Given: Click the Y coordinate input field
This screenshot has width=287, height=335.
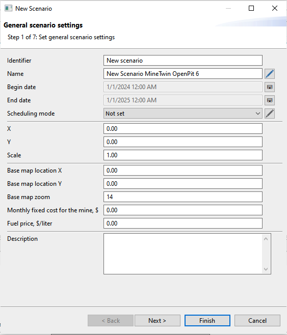Looking at the screenshot, I should pyautogui.click(x=183, y=142).
